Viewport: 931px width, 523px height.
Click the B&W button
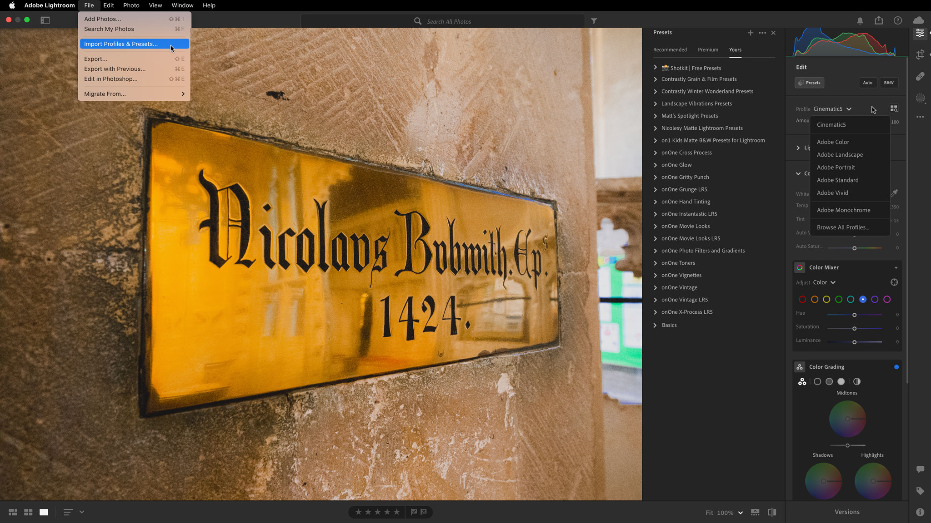pyautogui.click(x=888, y=83)
